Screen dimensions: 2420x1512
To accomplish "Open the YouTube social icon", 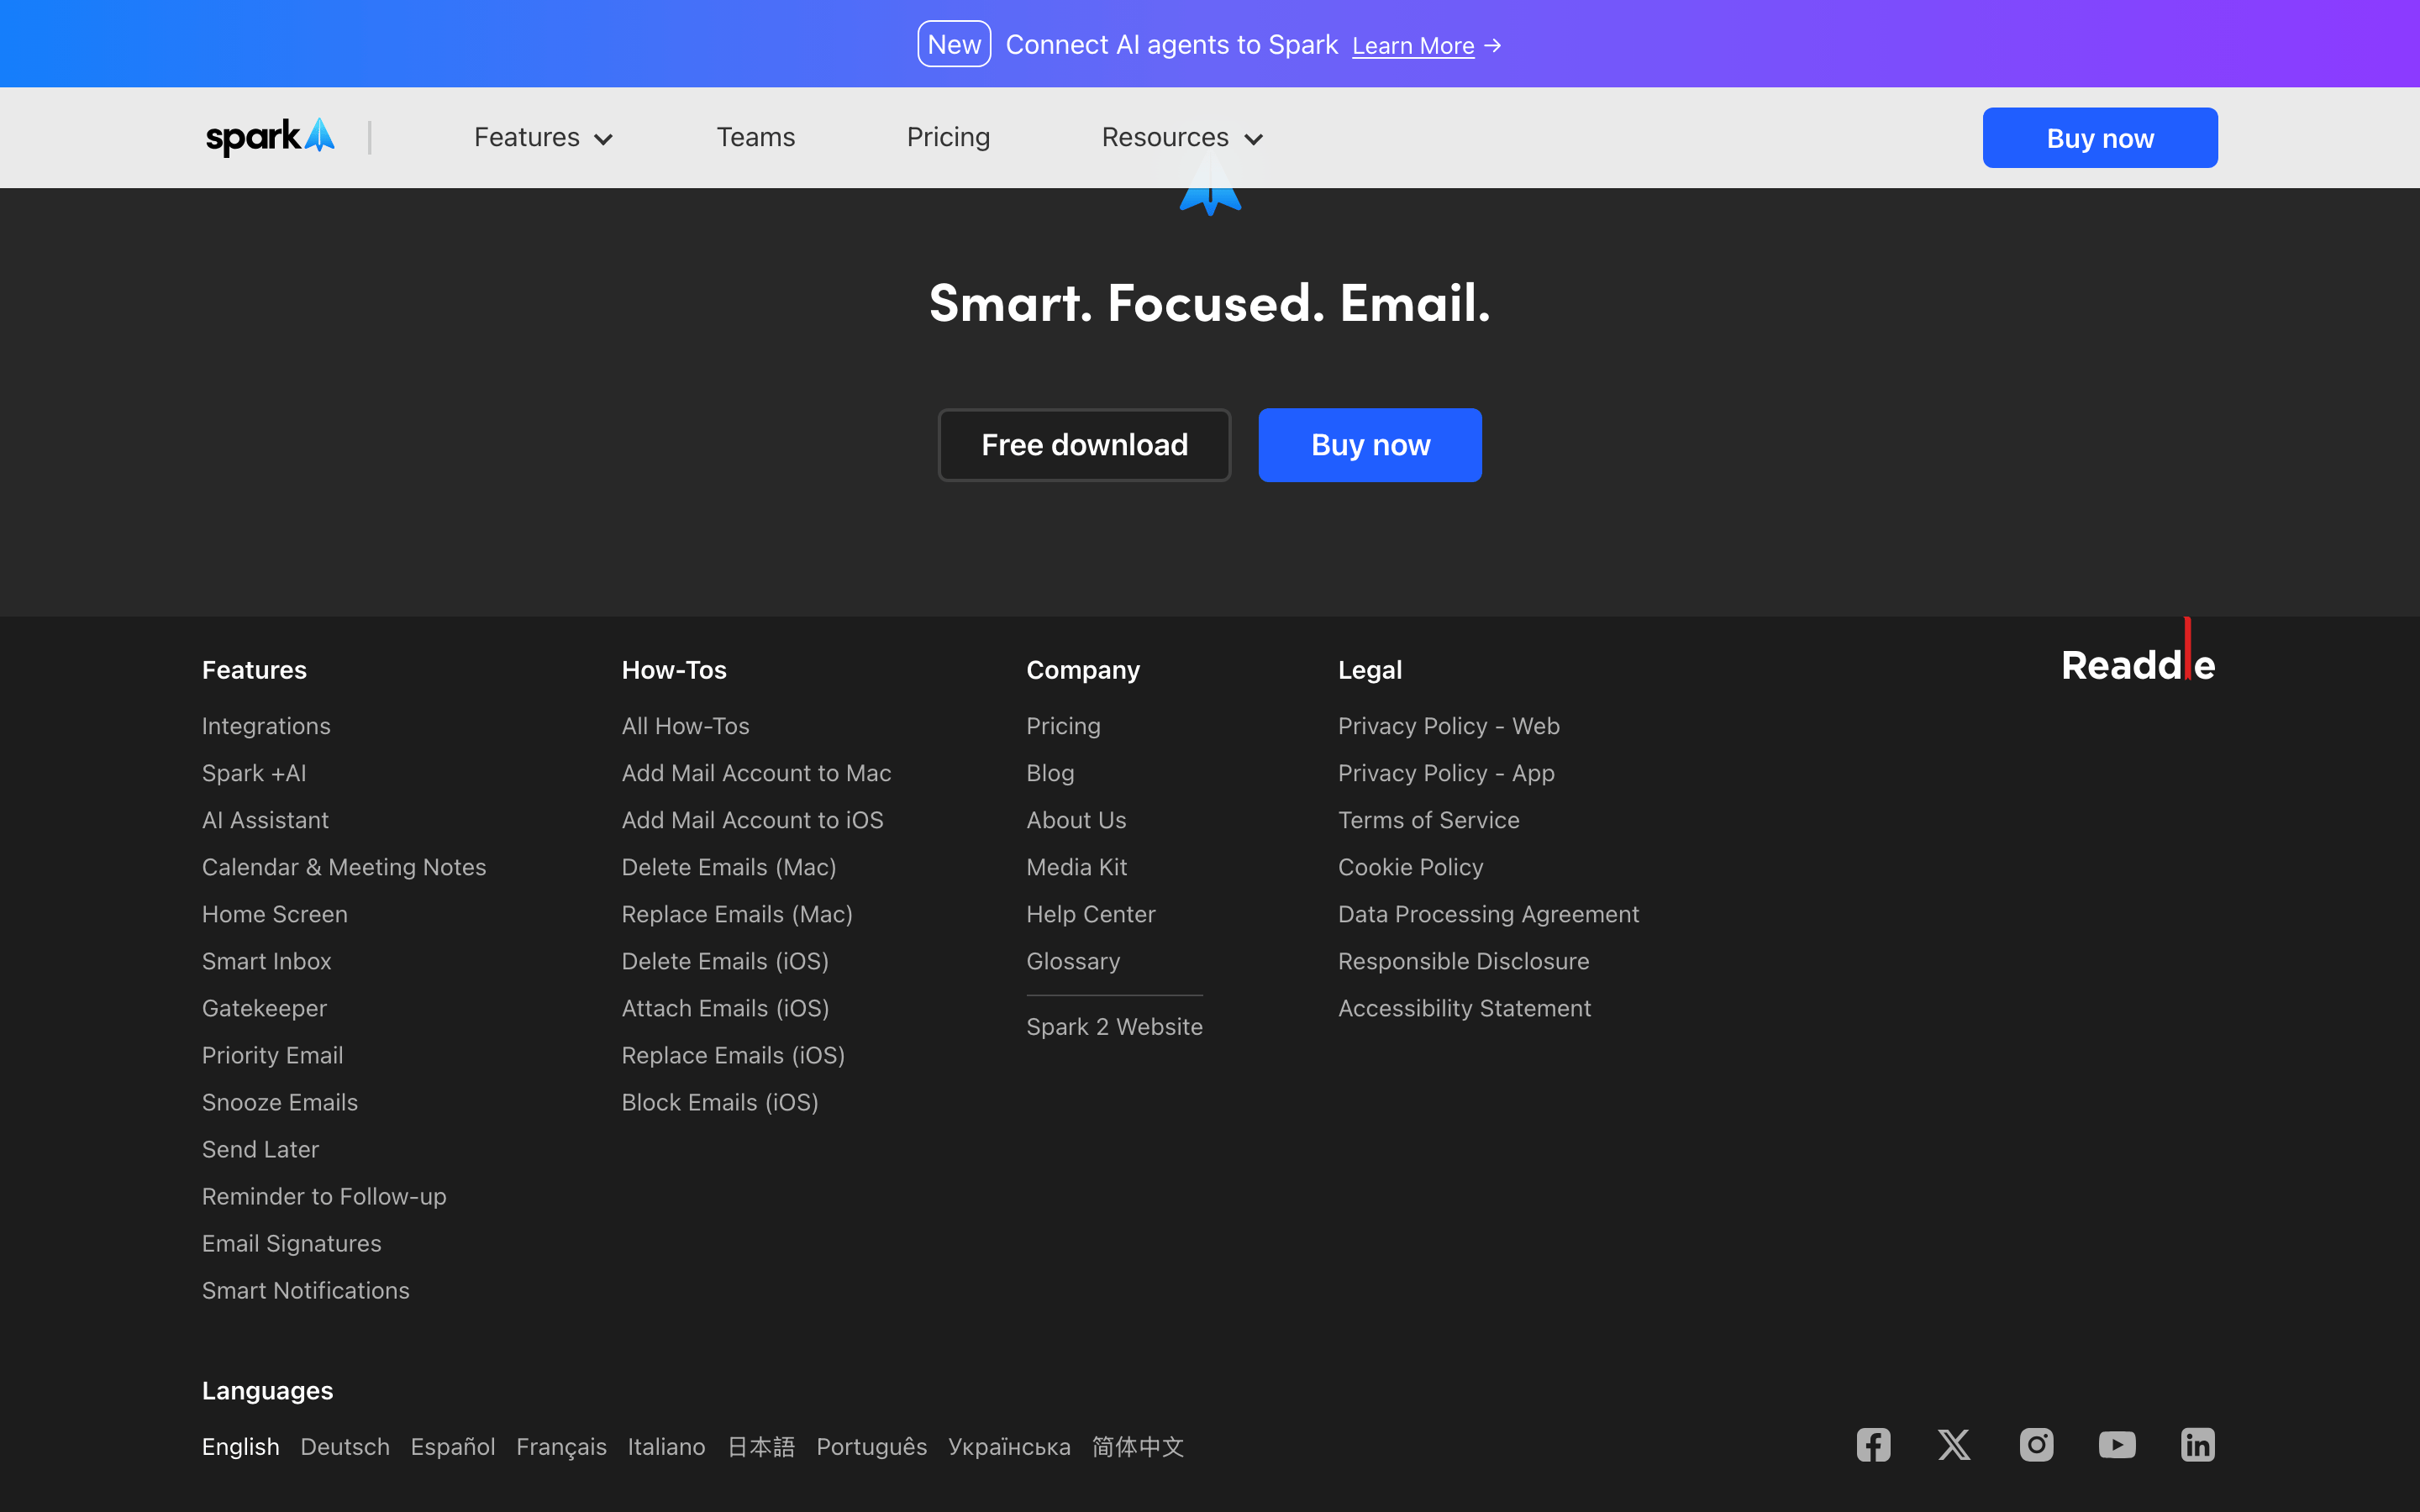I will pyautogui.click(x=2117, y=1445).
